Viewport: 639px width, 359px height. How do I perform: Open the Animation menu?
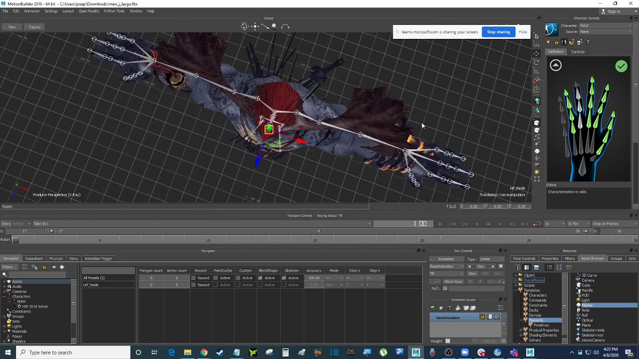coord(31,11)
